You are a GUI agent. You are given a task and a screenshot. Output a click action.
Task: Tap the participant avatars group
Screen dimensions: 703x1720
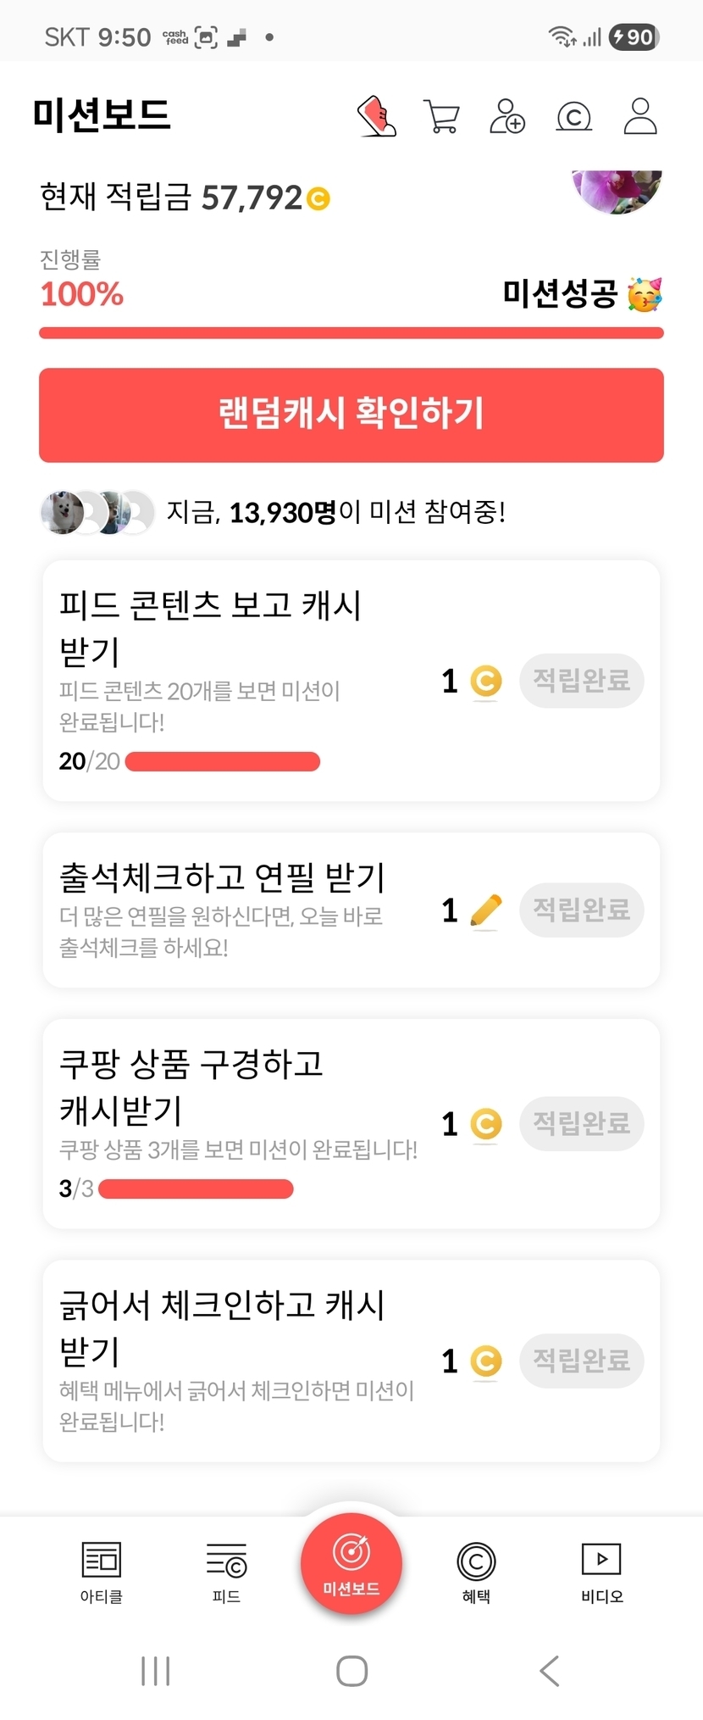click(97, 512)
